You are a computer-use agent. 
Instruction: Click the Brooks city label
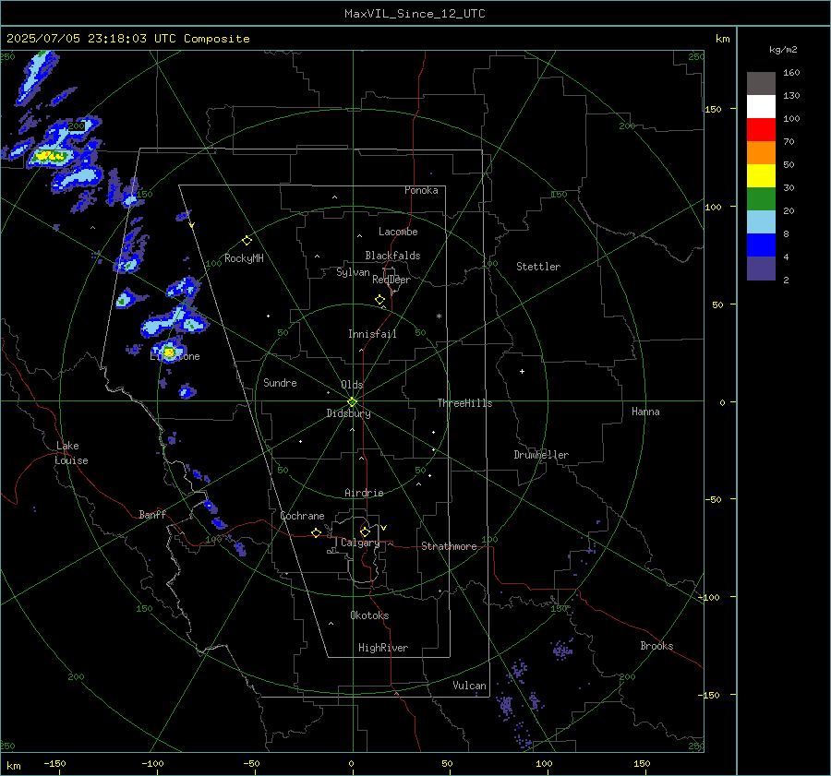pyautogui.click(x=656, y=646)
